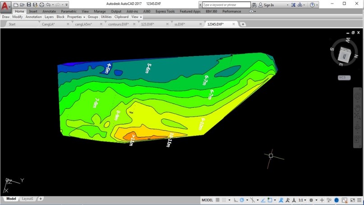Viewport: 364px width, 205px height.
Task: Click the ">11m" contour label
Action: 132,140
